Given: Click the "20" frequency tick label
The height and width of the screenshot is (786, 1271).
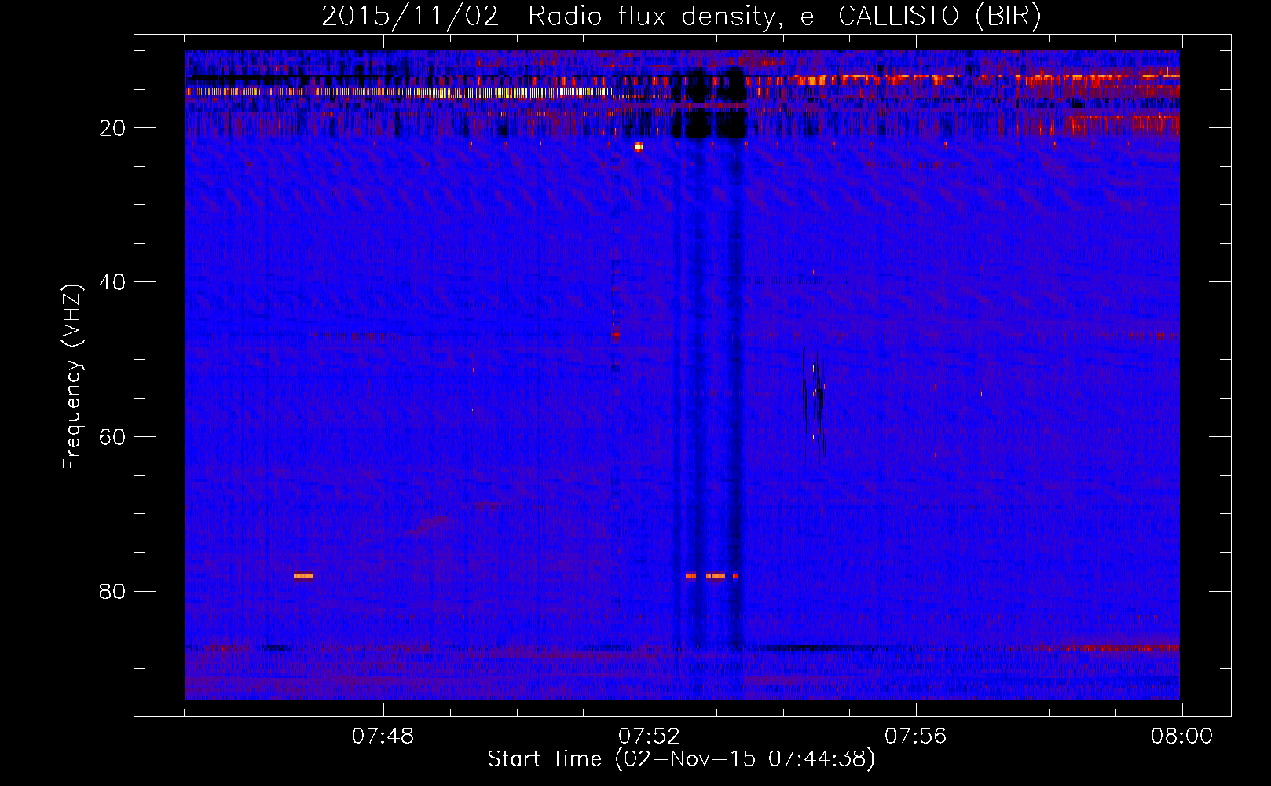Looking at the screenshot, I should coord(113,128).
